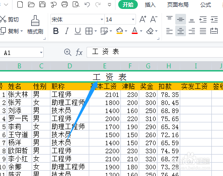
Task: Click the 基本工资 cell showing 2200
Action: tap(105, 151)
